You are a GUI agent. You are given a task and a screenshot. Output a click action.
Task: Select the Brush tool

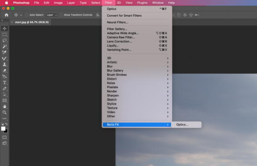[4, 58]
